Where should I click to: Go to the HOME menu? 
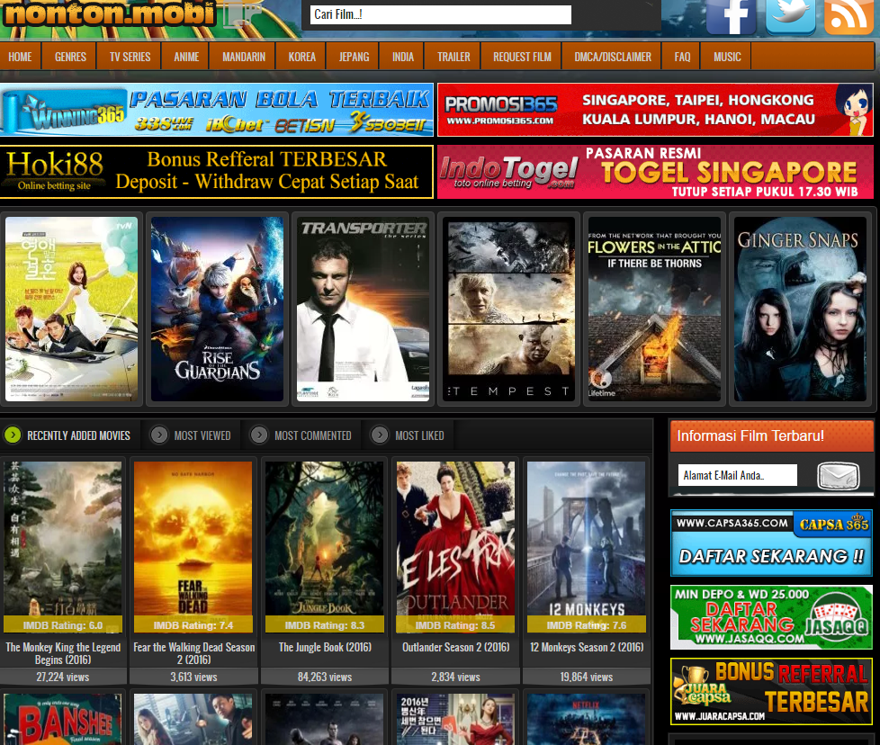point(20,57)
